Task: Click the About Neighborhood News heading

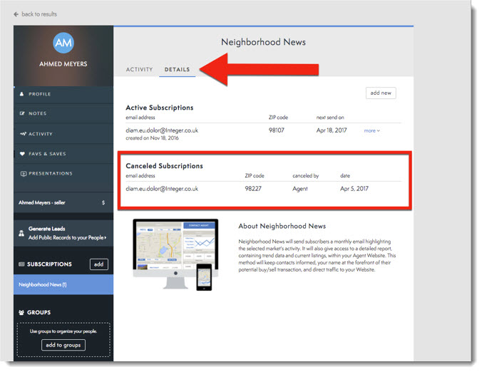Action: coord(282,226)
